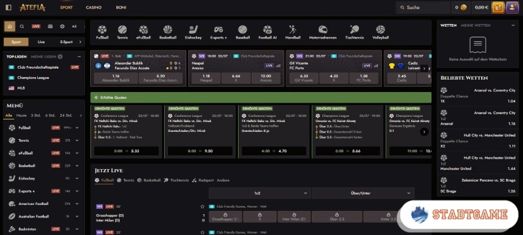
Task: Select the boosted odds 9.50 button
Action: (200, 151)
